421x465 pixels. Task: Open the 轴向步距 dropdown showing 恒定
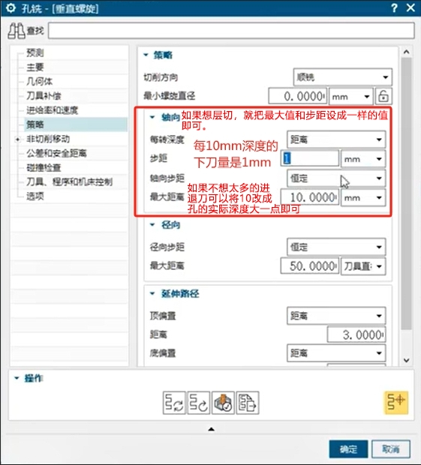pos(336,178)
